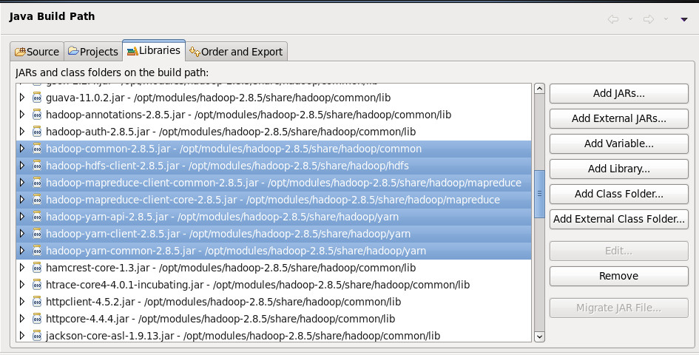
Task: Expand the hadoop-yarn-api-2.8.5.jar entry
Action: pos(22,217)
